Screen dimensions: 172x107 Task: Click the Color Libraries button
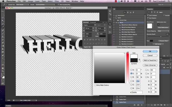[150, 65]
